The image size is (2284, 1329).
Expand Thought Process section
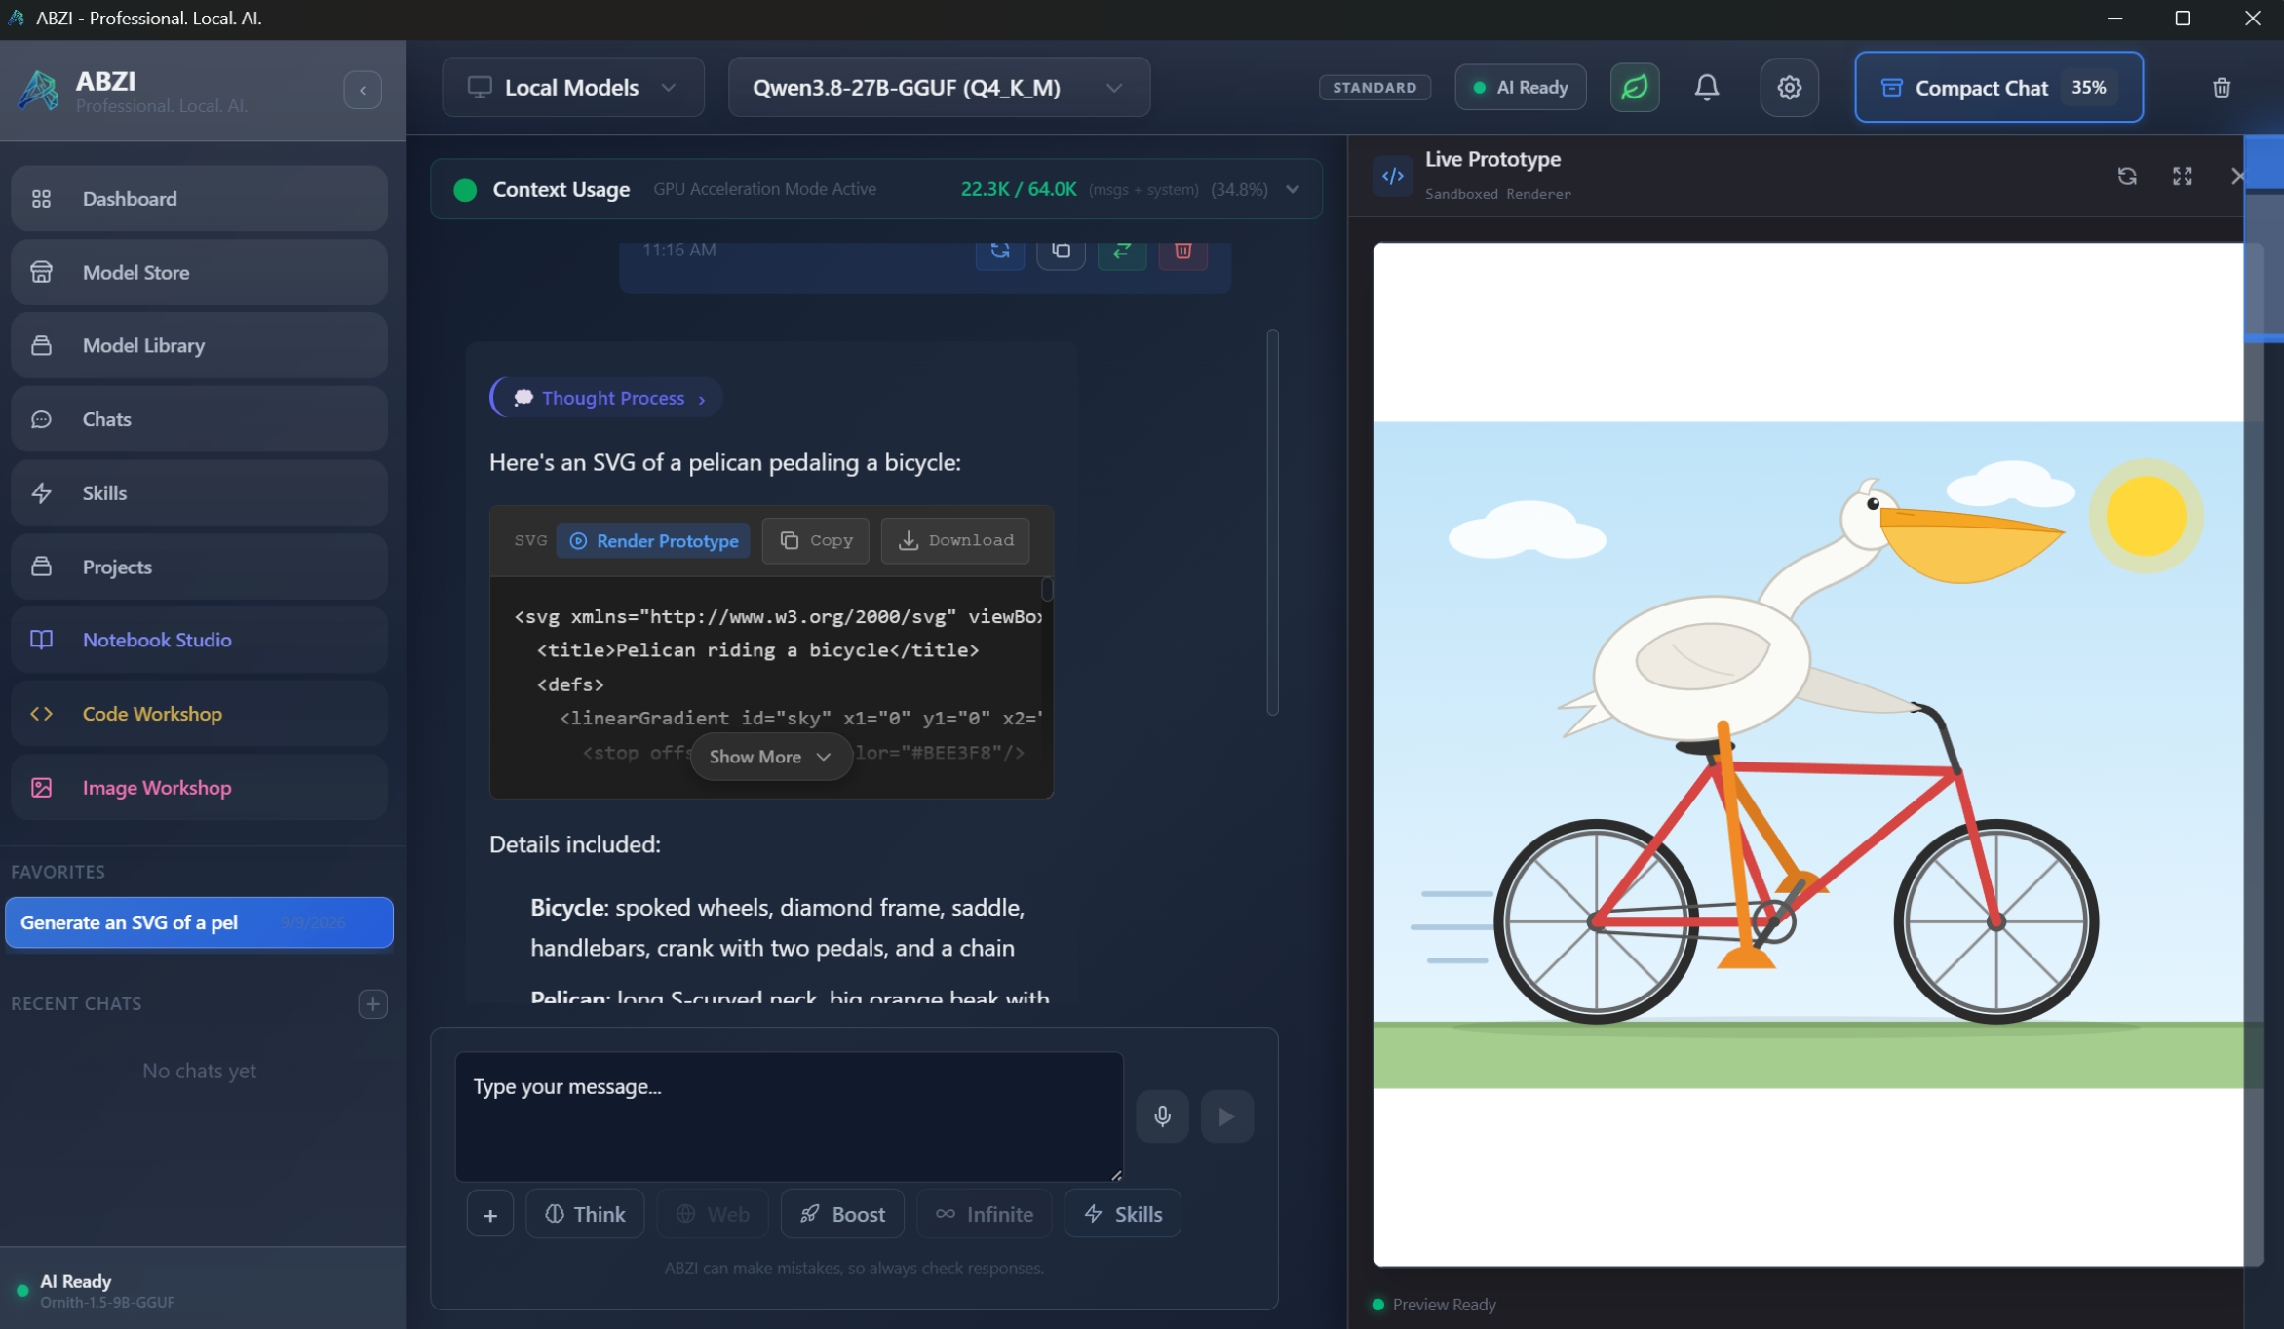606,398
